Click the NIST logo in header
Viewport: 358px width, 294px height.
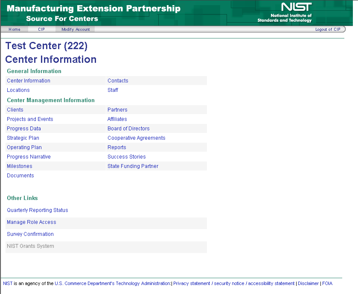pos(285,12)
